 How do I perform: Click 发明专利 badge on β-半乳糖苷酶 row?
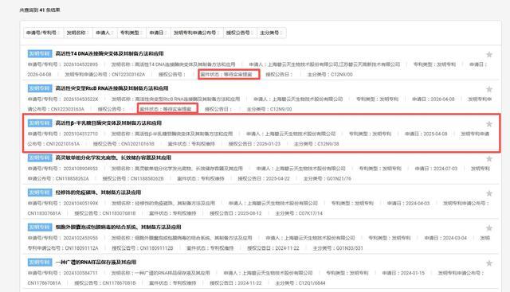[40, 123]
